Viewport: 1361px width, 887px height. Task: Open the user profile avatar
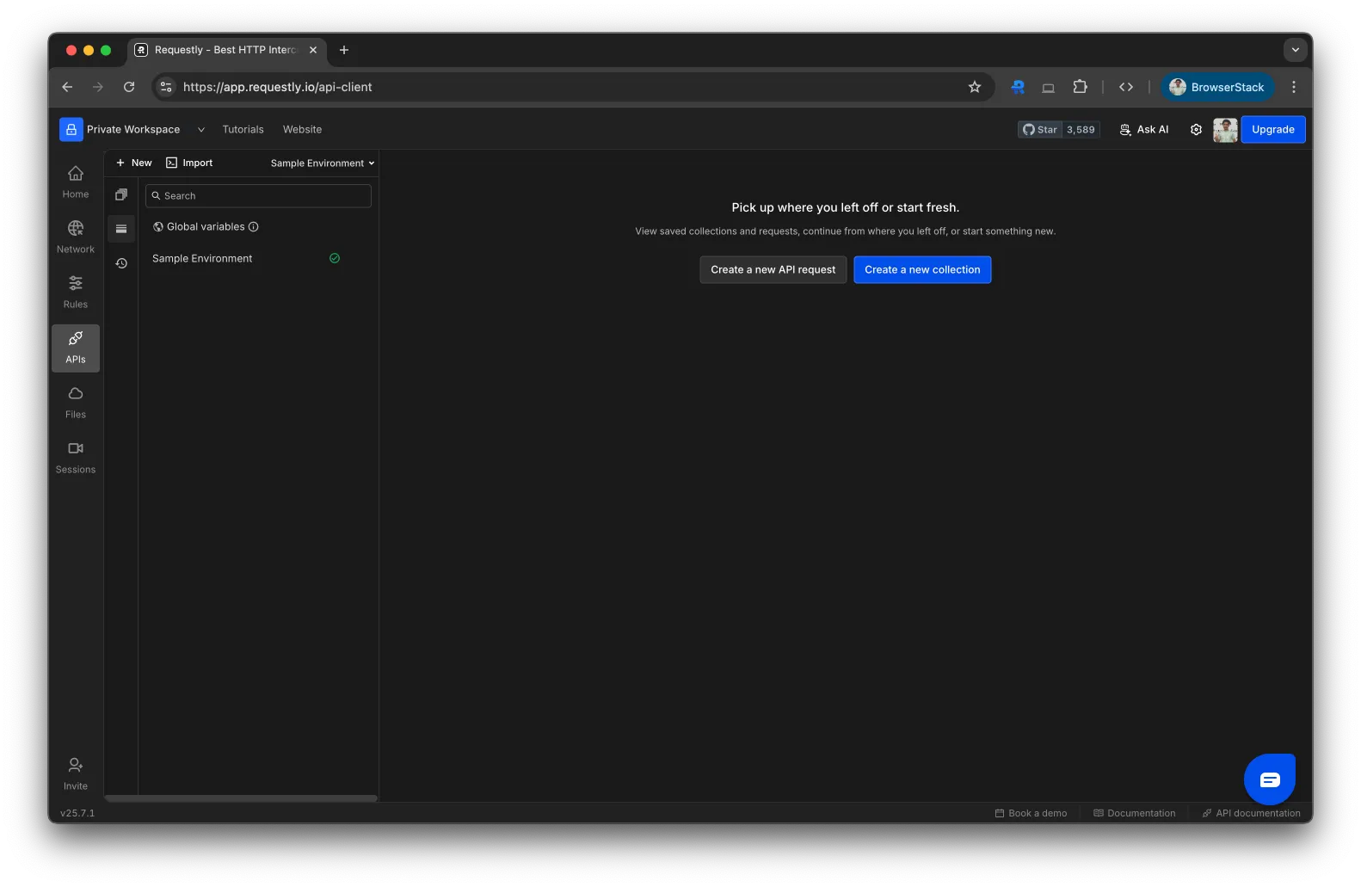point(1225,130)
